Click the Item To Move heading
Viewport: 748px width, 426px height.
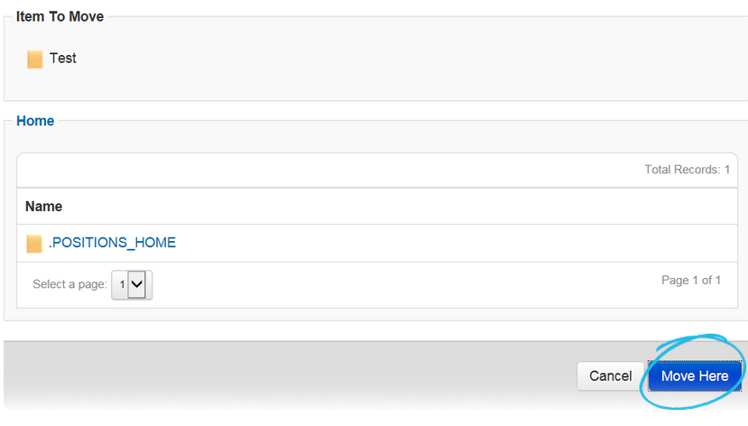pos(60,17)
